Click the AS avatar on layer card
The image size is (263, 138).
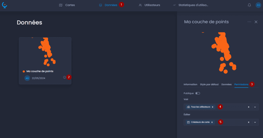[x=27, y=78]
